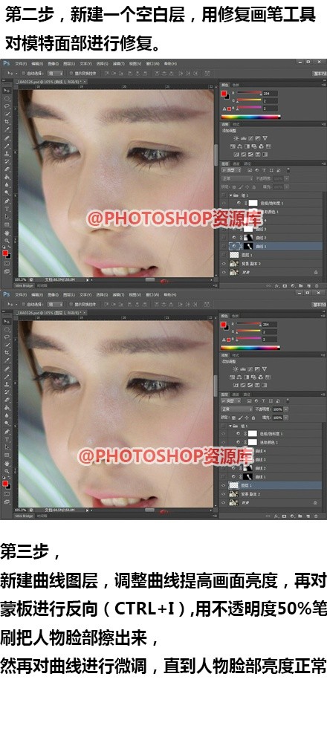Click R value field 254 in lower window
The image size is (327, 743).
[270, 324]
